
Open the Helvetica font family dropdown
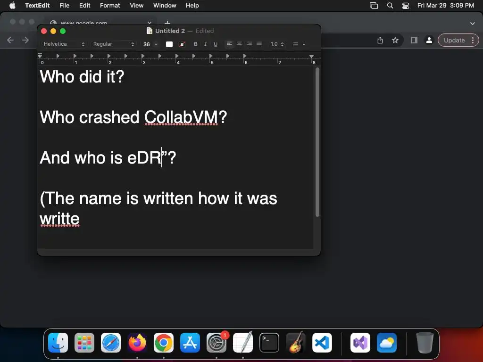coord(64,44)
